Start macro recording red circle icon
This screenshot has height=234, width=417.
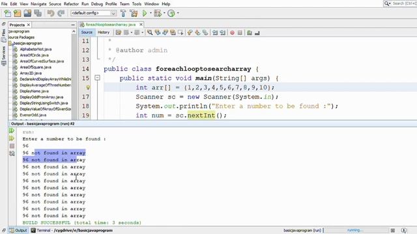pyautogui.click(x=232, y=32)
